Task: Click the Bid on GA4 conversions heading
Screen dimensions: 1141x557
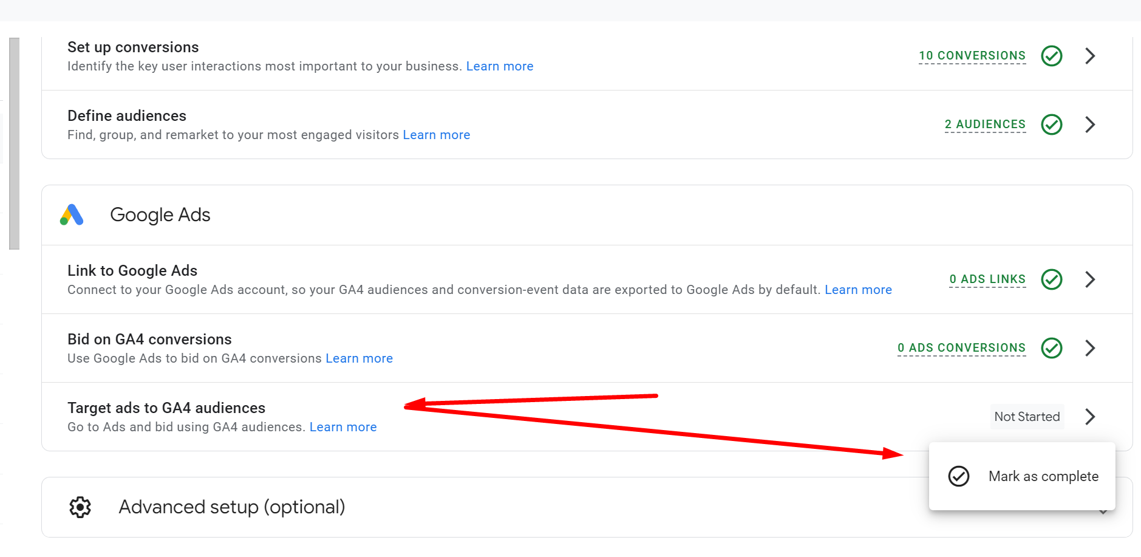Action: [149, 340]
